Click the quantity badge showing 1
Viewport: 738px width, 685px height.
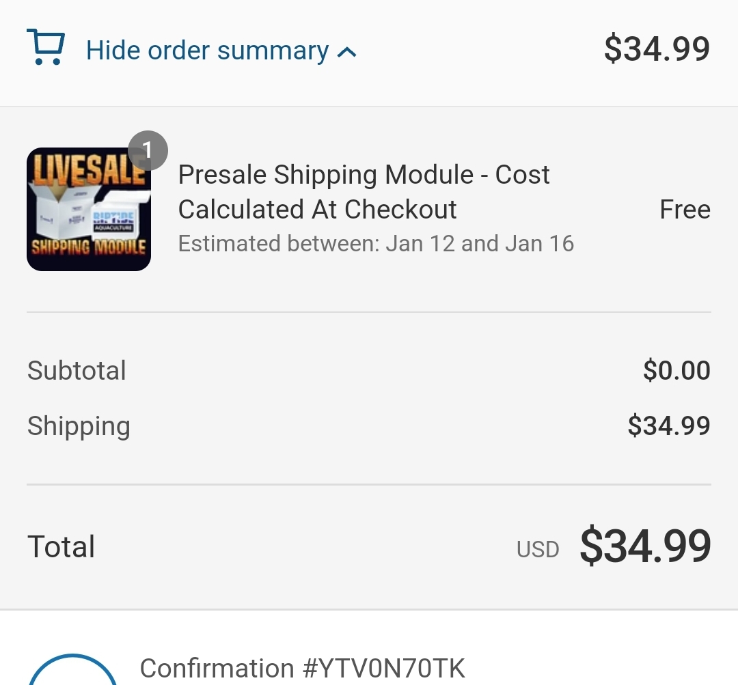[x=148, y=150]
